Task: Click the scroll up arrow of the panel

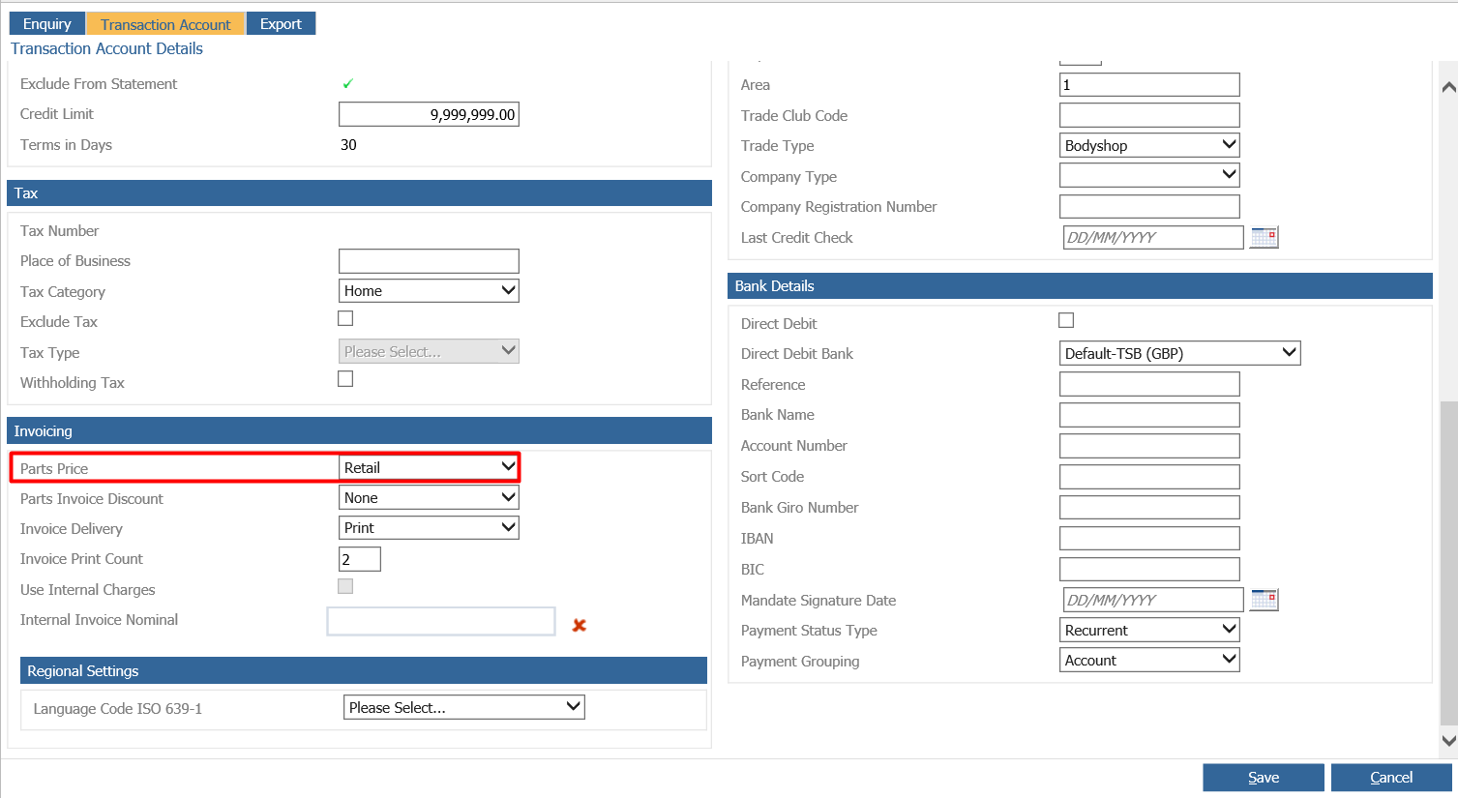Action: click(x=1448, y=87)
